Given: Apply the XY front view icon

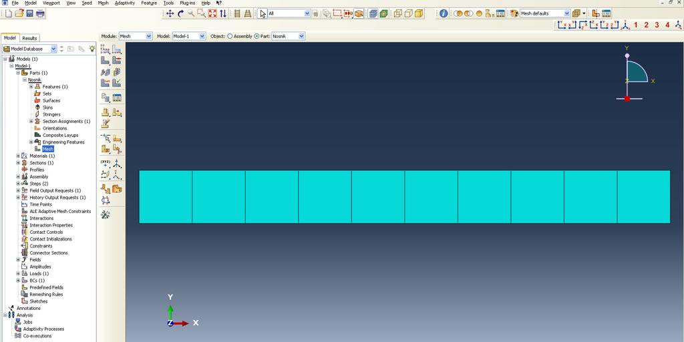Looking at the screenshot, I should click(x=562, y=25).
